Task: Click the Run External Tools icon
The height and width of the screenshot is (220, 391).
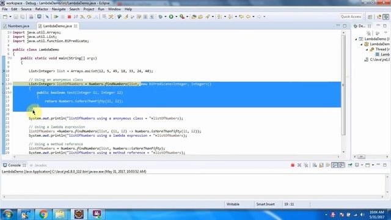Action: pyautogui.click(x=182, y=16)
